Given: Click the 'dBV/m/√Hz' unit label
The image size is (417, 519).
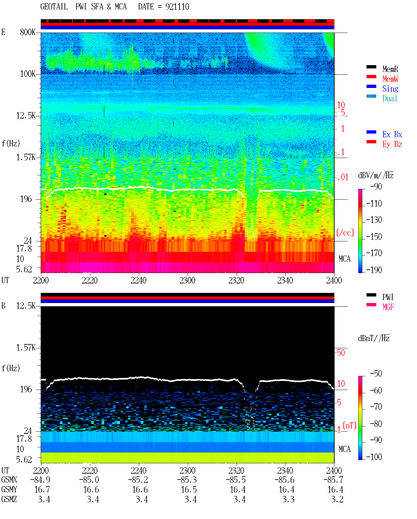Looking at the screenshot, I should tap(376, 175).
